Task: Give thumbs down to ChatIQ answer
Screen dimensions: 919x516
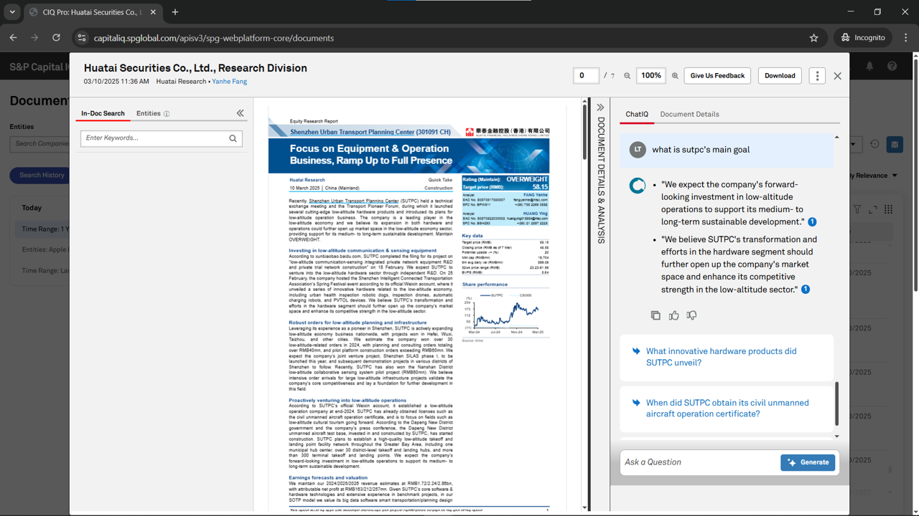Action: pyautogui.click(x=691, y=315)
